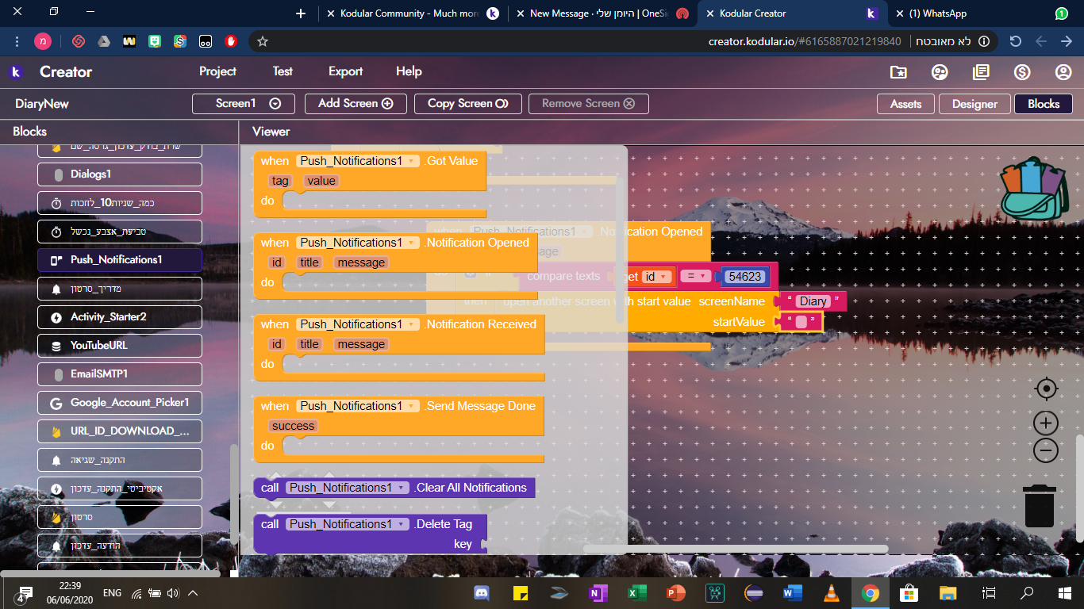The image size is (1084, 609).
Task: Open the My Projects folder icon
Action: click(x=898, y=71)
